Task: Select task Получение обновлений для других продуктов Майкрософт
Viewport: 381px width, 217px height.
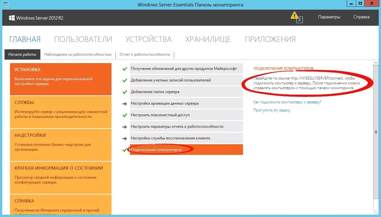Action: point(186,69)
